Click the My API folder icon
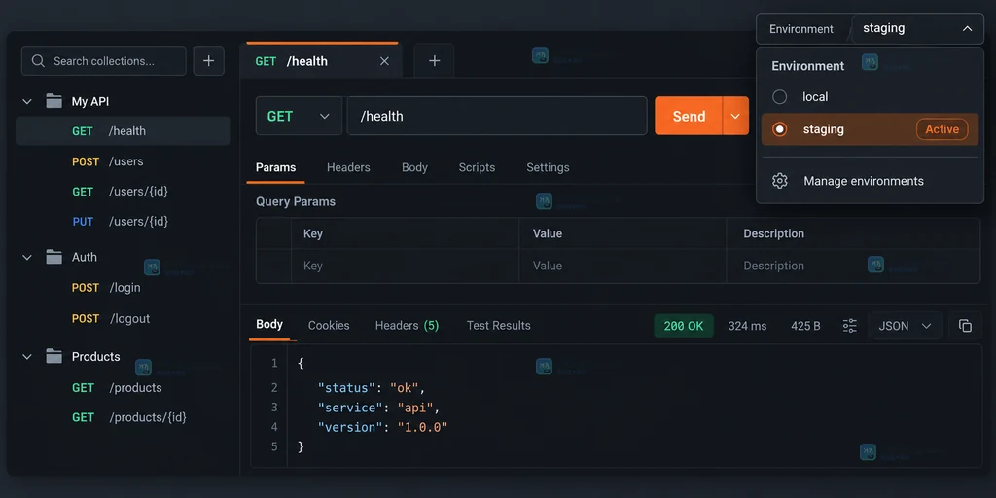Image resolution: width=996 pixels, height=498 pixels. pyautogui.click(x=54, y=101)
